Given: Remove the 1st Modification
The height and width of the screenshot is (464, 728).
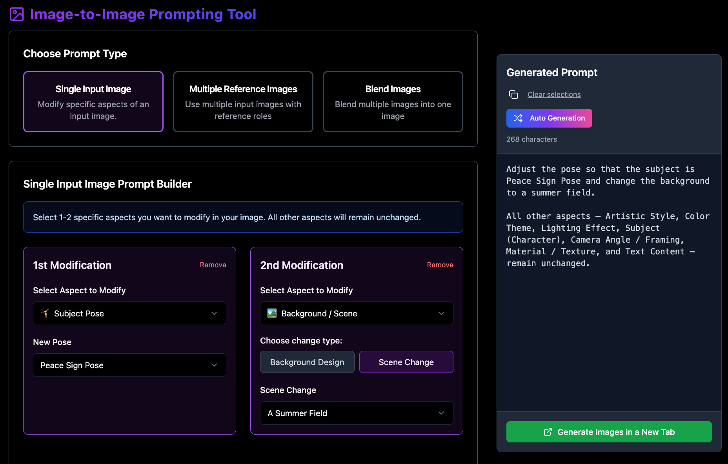Looking at the screenshot, I should (213, 265).
